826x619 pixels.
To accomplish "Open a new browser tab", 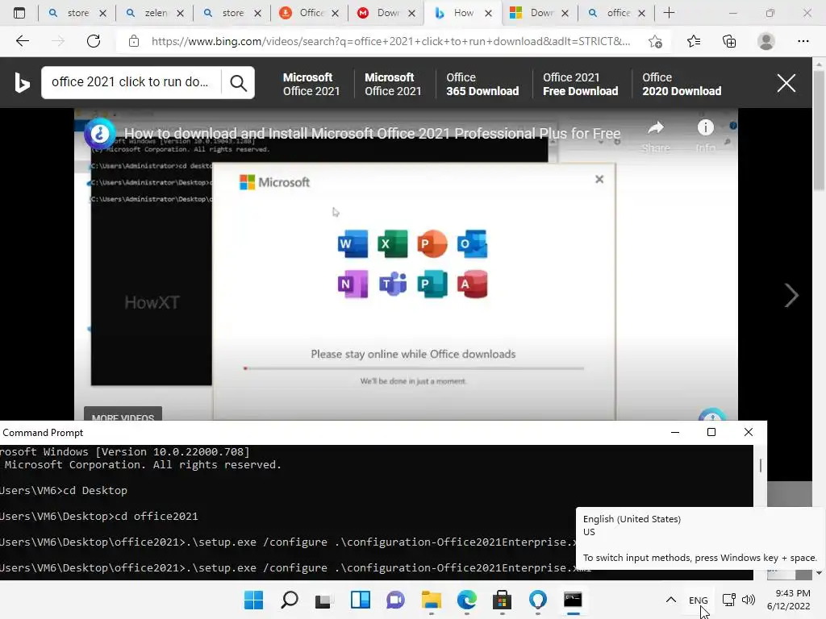I will coord(669,13).
